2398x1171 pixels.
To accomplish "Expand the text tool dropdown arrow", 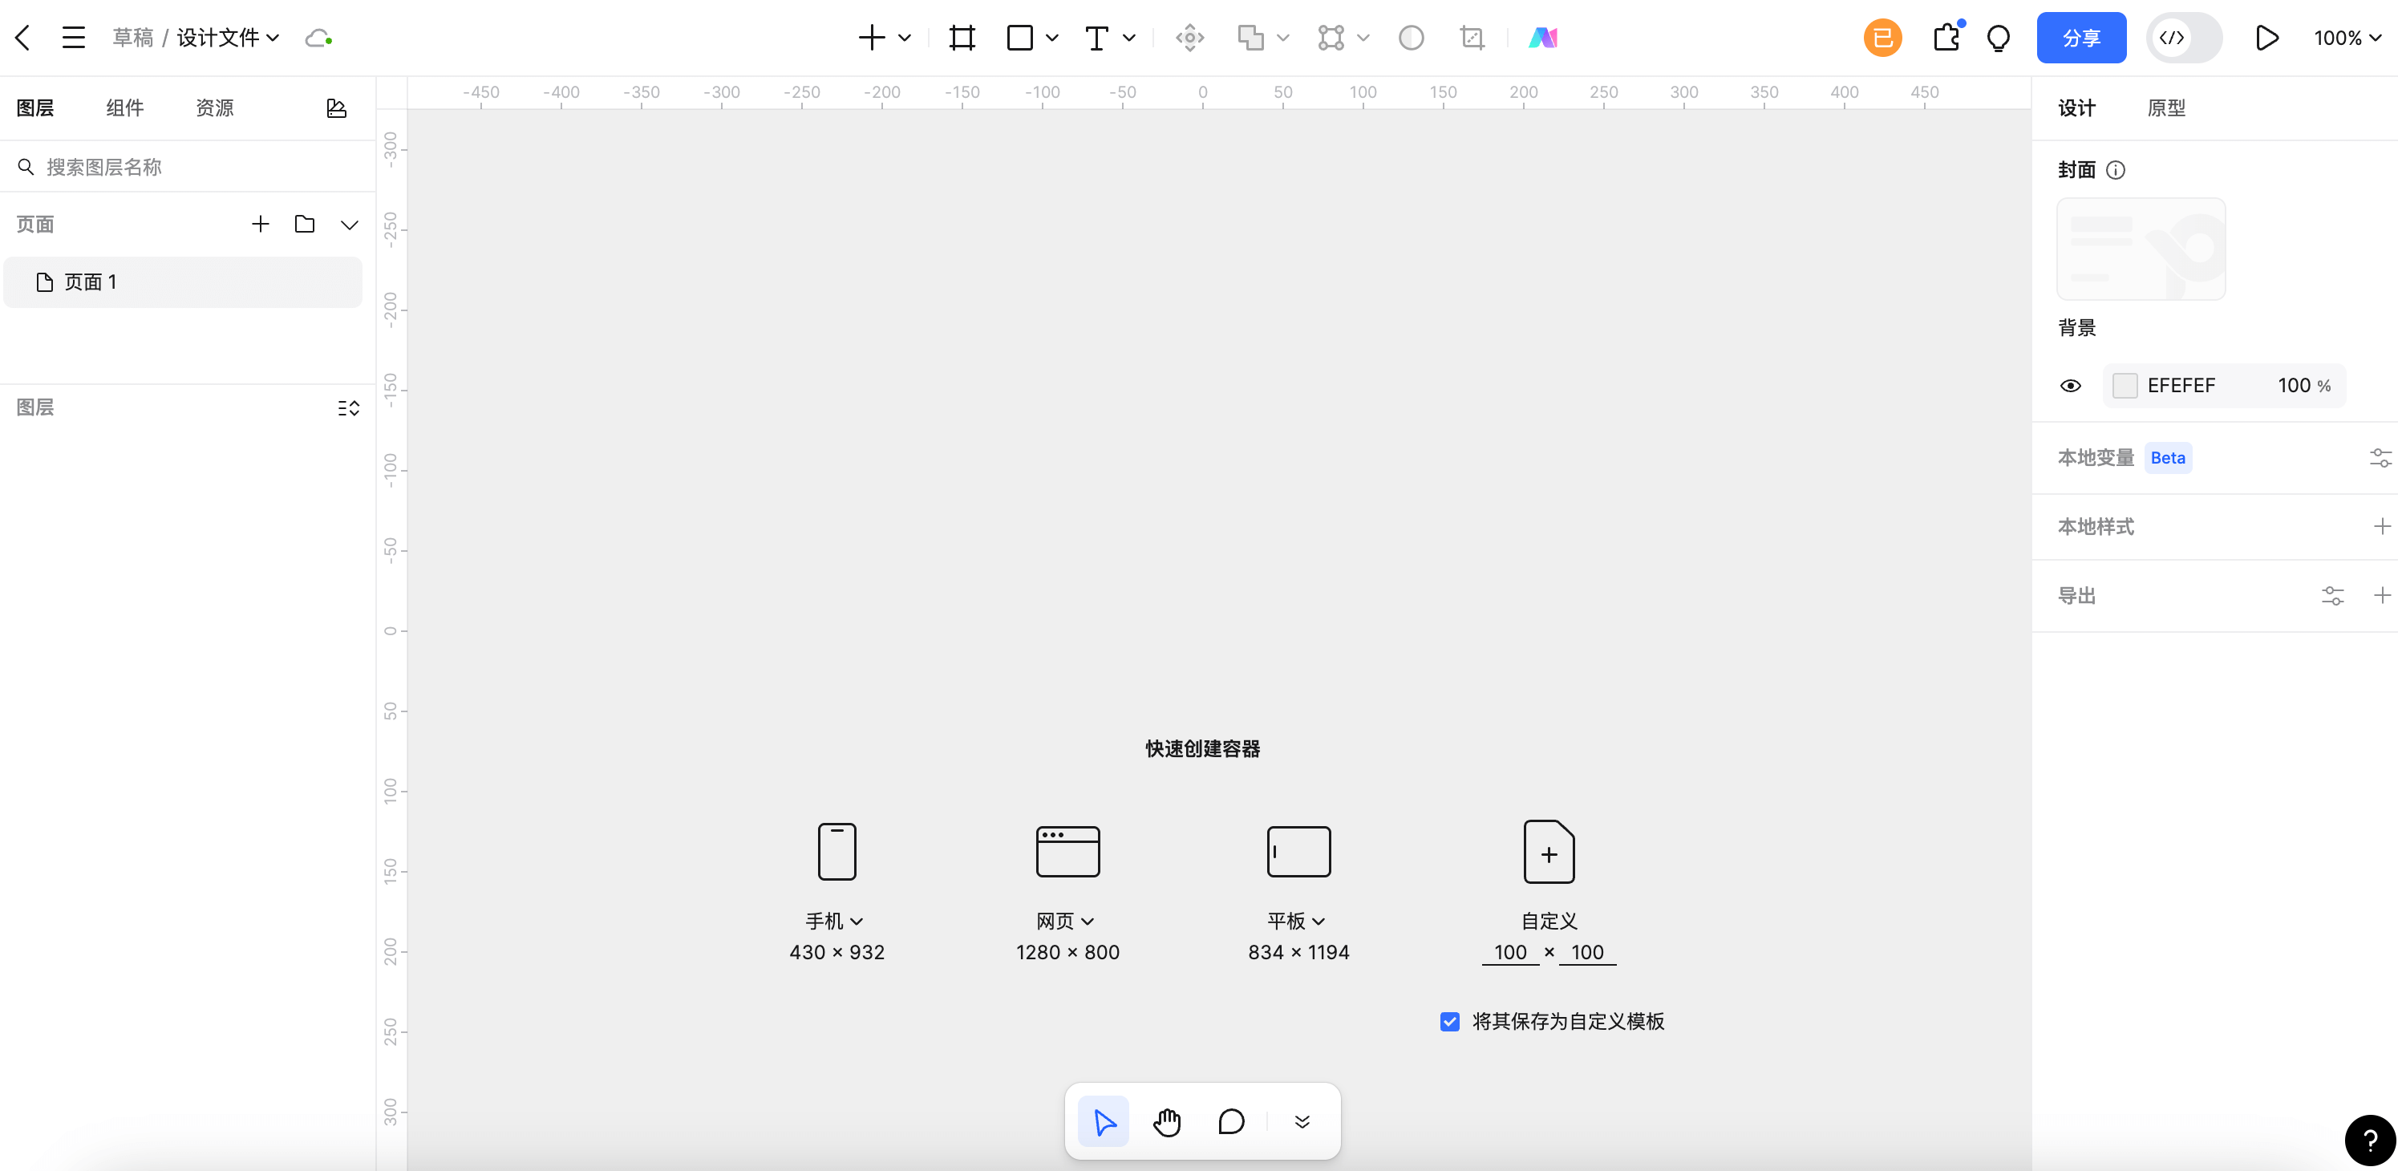I will pos(1129,38).
